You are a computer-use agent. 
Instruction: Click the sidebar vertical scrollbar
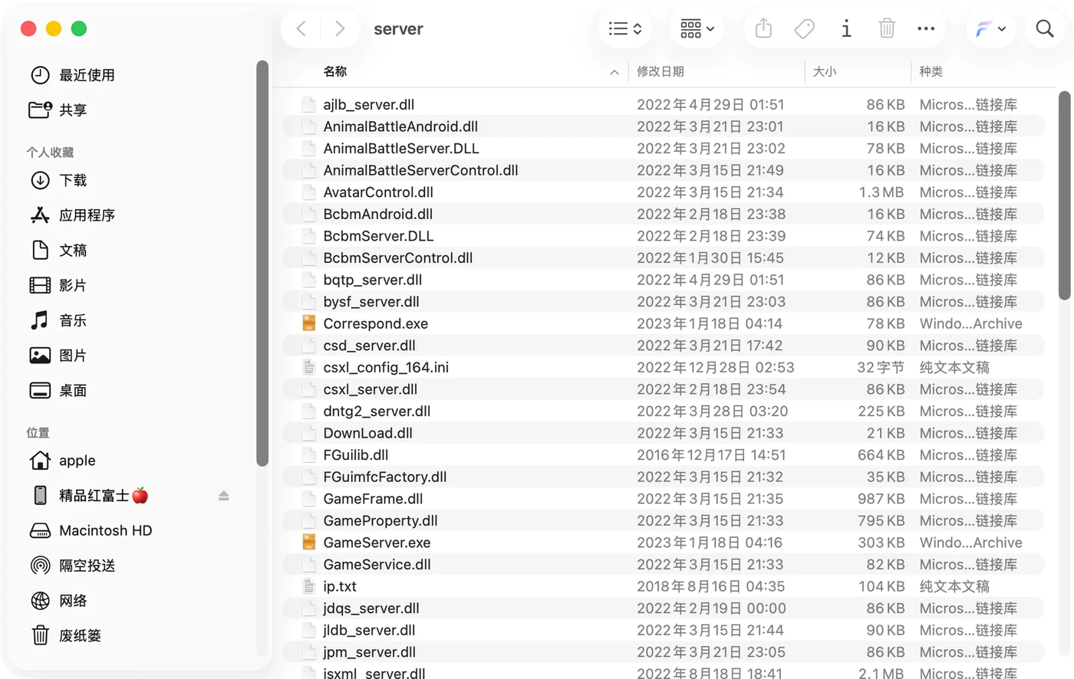pos(262,263)
